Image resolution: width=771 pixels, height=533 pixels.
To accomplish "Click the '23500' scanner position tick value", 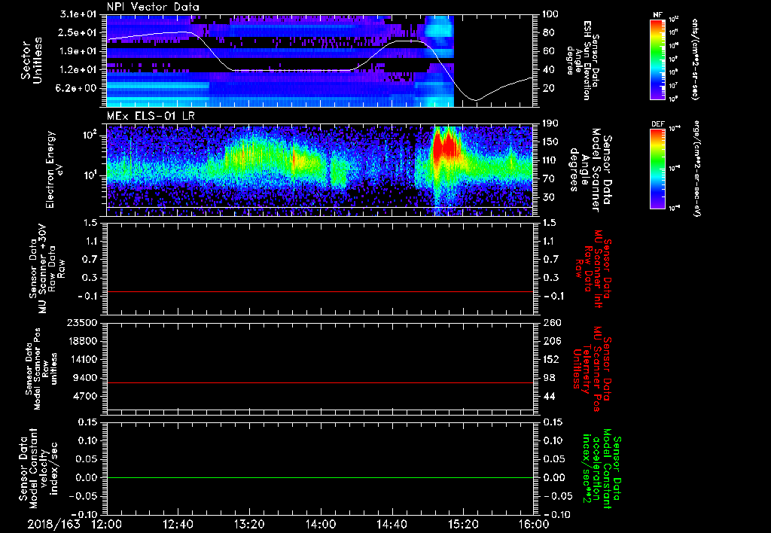I will coord(81,322).
